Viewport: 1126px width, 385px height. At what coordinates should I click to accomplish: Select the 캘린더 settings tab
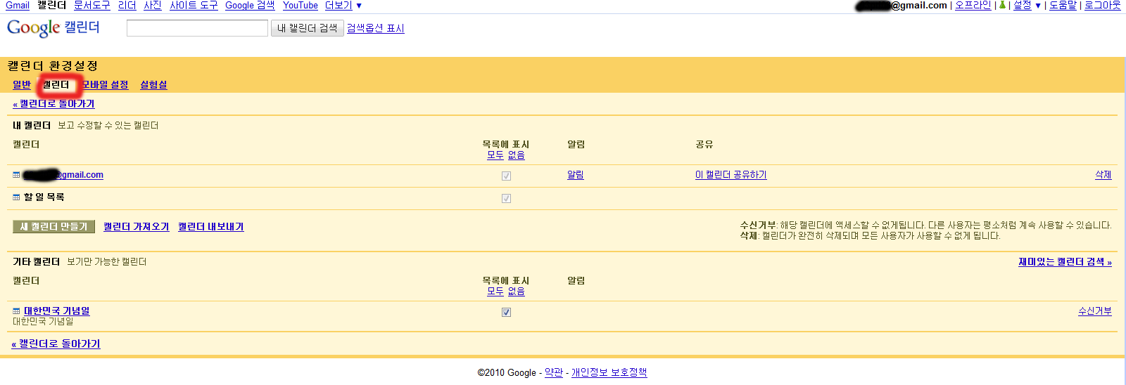[56, 84]
